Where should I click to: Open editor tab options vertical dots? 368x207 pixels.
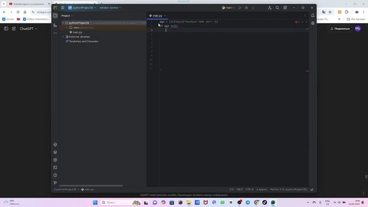point(305,16)
